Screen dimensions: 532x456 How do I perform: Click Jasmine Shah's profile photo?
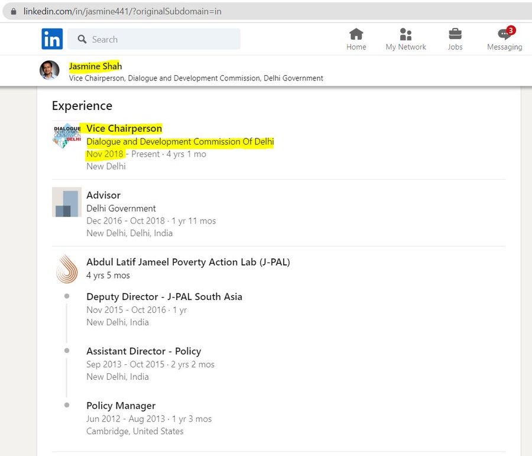point(50,70)
